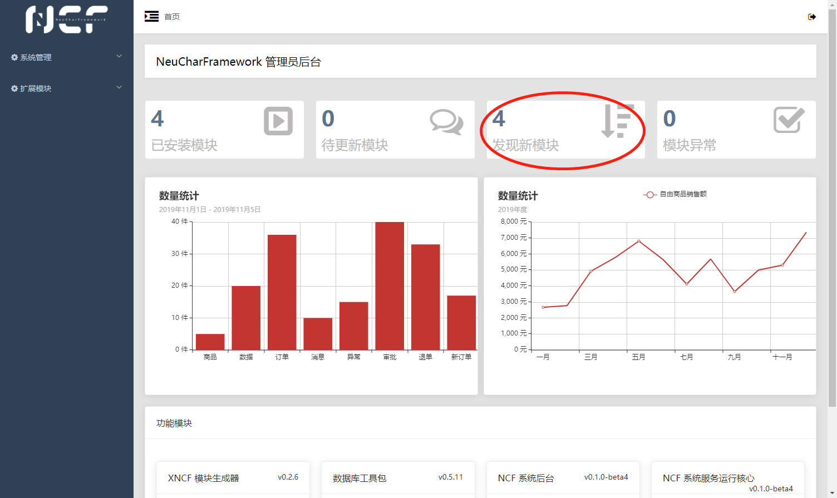Open the 模块异常 label
This screenshot has width=837, height=498.
point(690,145)
